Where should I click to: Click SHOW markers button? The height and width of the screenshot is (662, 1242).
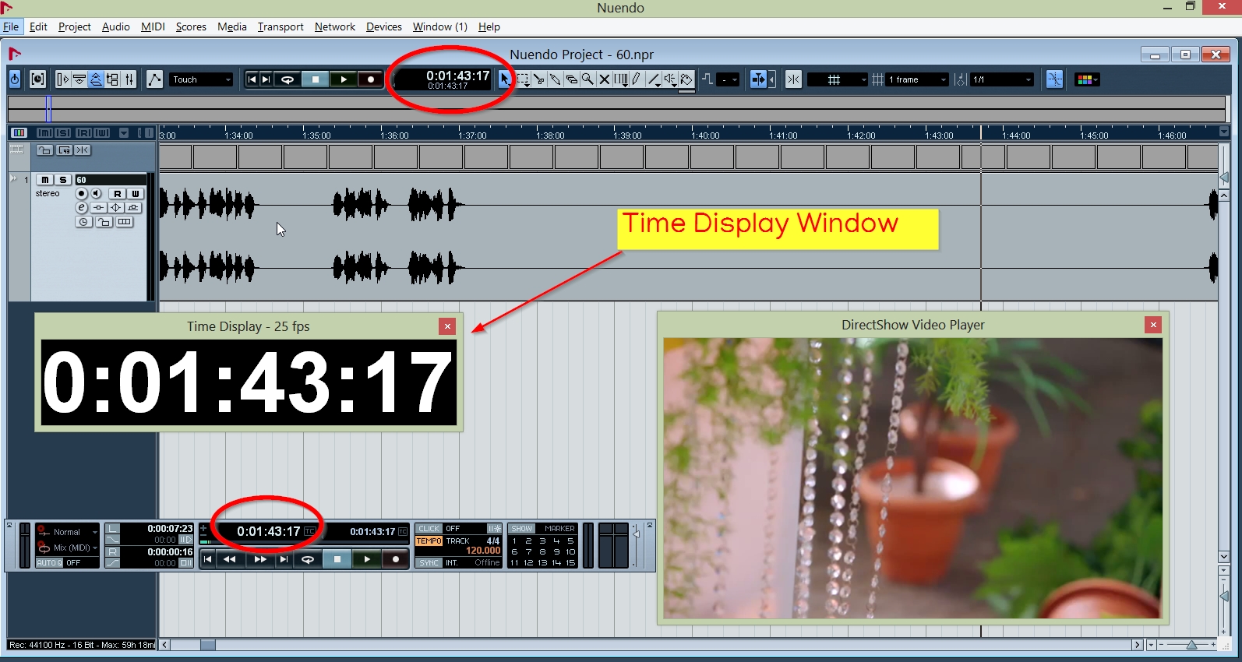coord(521,528)
